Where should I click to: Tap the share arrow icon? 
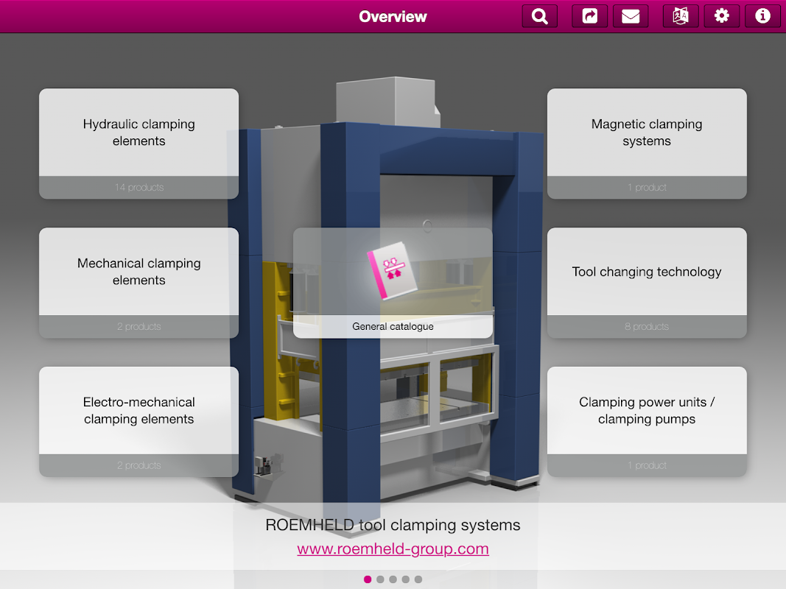pyautogui.click(x=589, y=16)
